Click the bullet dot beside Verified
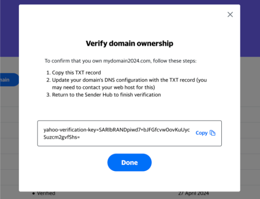The image size is (260, 199). coord(33,193)
